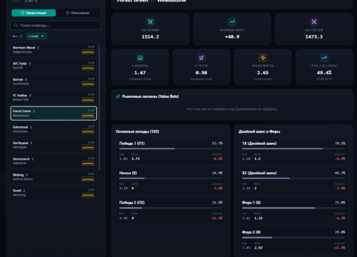Open the Hornchurch vs Aldershot match
Screen dimensions: 357x257
54,161
